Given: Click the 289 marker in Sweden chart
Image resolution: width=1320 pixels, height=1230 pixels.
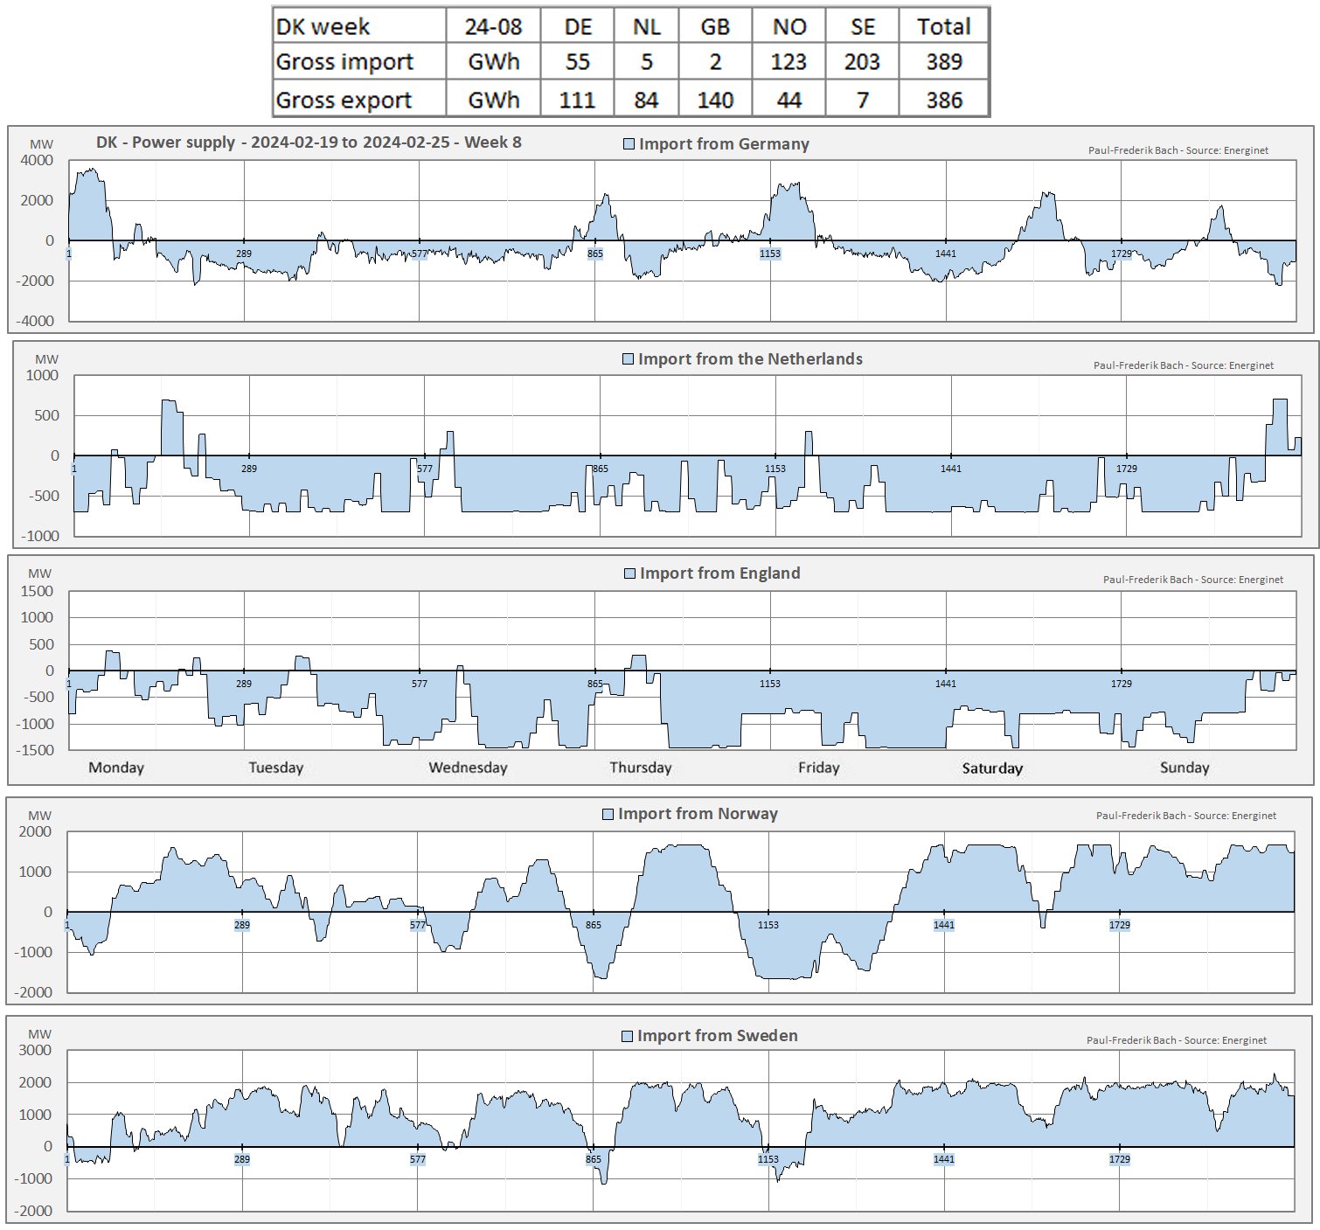Looking at the screenshot, I should (242, 1159).
